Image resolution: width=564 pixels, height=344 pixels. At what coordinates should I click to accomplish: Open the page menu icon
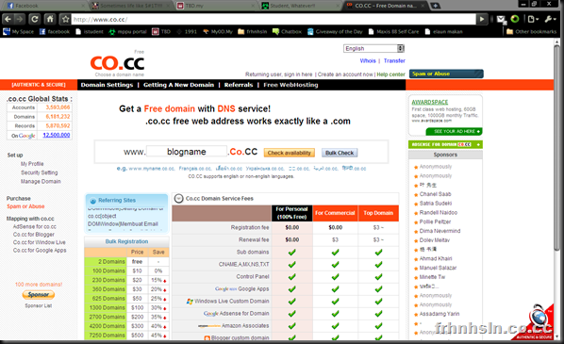point(533,19)
